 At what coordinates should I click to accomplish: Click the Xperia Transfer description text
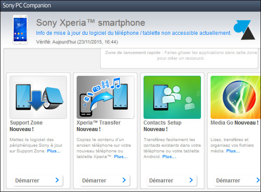[x=104, y=148]
